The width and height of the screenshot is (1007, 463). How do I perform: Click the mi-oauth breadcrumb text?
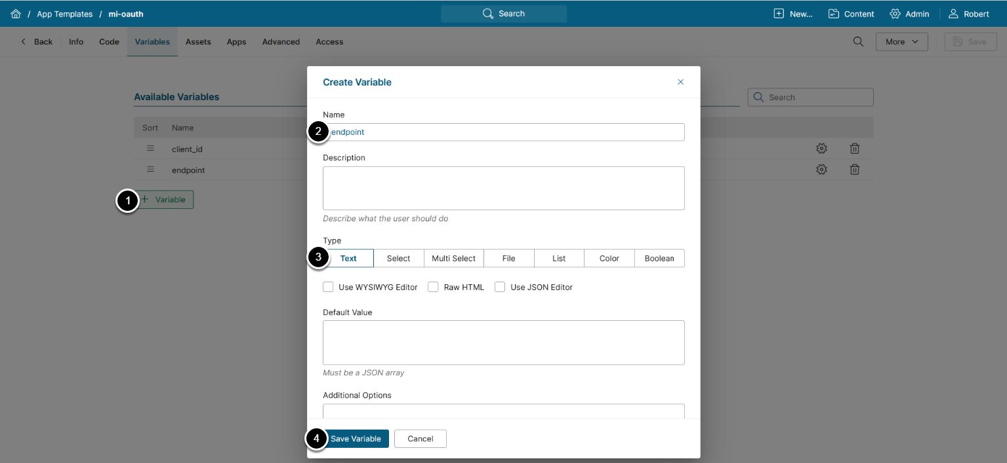(126, 14)
